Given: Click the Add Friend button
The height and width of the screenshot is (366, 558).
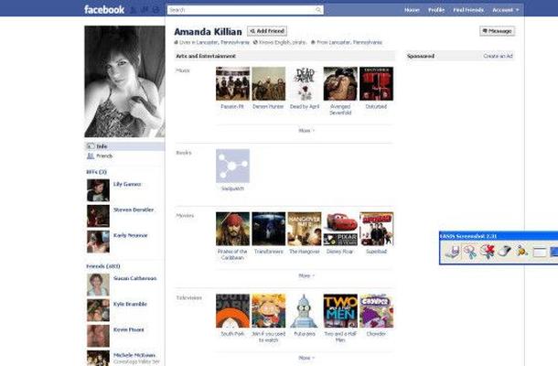Looking at the screenshot, I should point(267,31).
